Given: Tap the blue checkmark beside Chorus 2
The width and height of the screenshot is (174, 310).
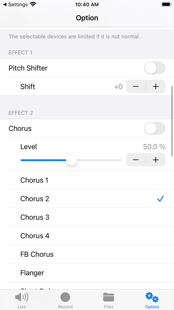Looking at the screenshot, I should pos(160,198).
